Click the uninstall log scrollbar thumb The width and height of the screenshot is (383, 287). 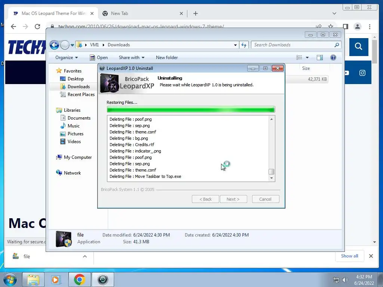[272, 172]
